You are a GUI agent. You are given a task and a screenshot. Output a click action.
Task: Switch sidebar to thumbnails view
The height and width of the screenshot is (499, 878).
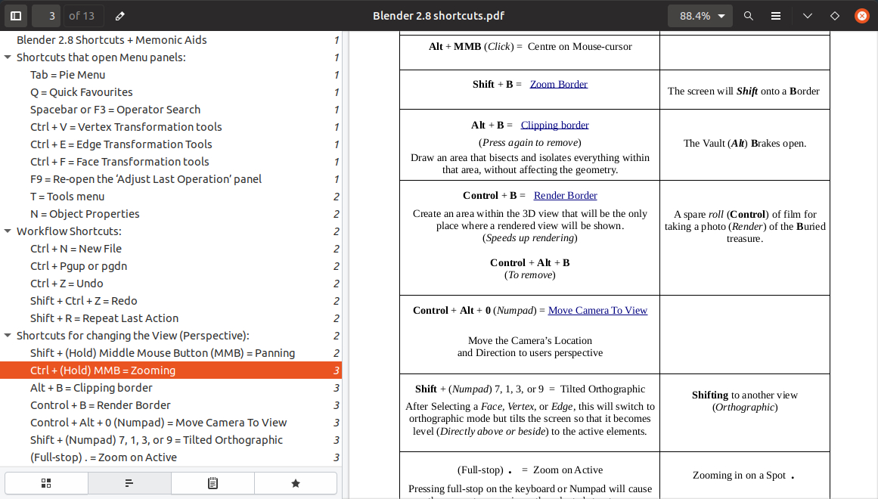tap(46, 483)
